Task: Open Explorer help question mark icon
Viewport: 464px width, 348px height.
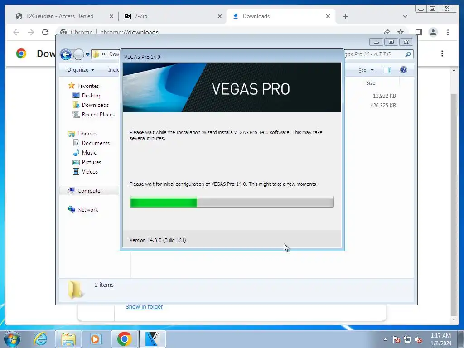Action: coord(404,70)
